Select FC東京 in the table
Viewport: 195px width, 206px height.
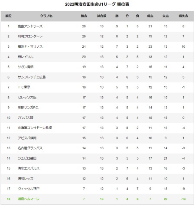[24, 87]
